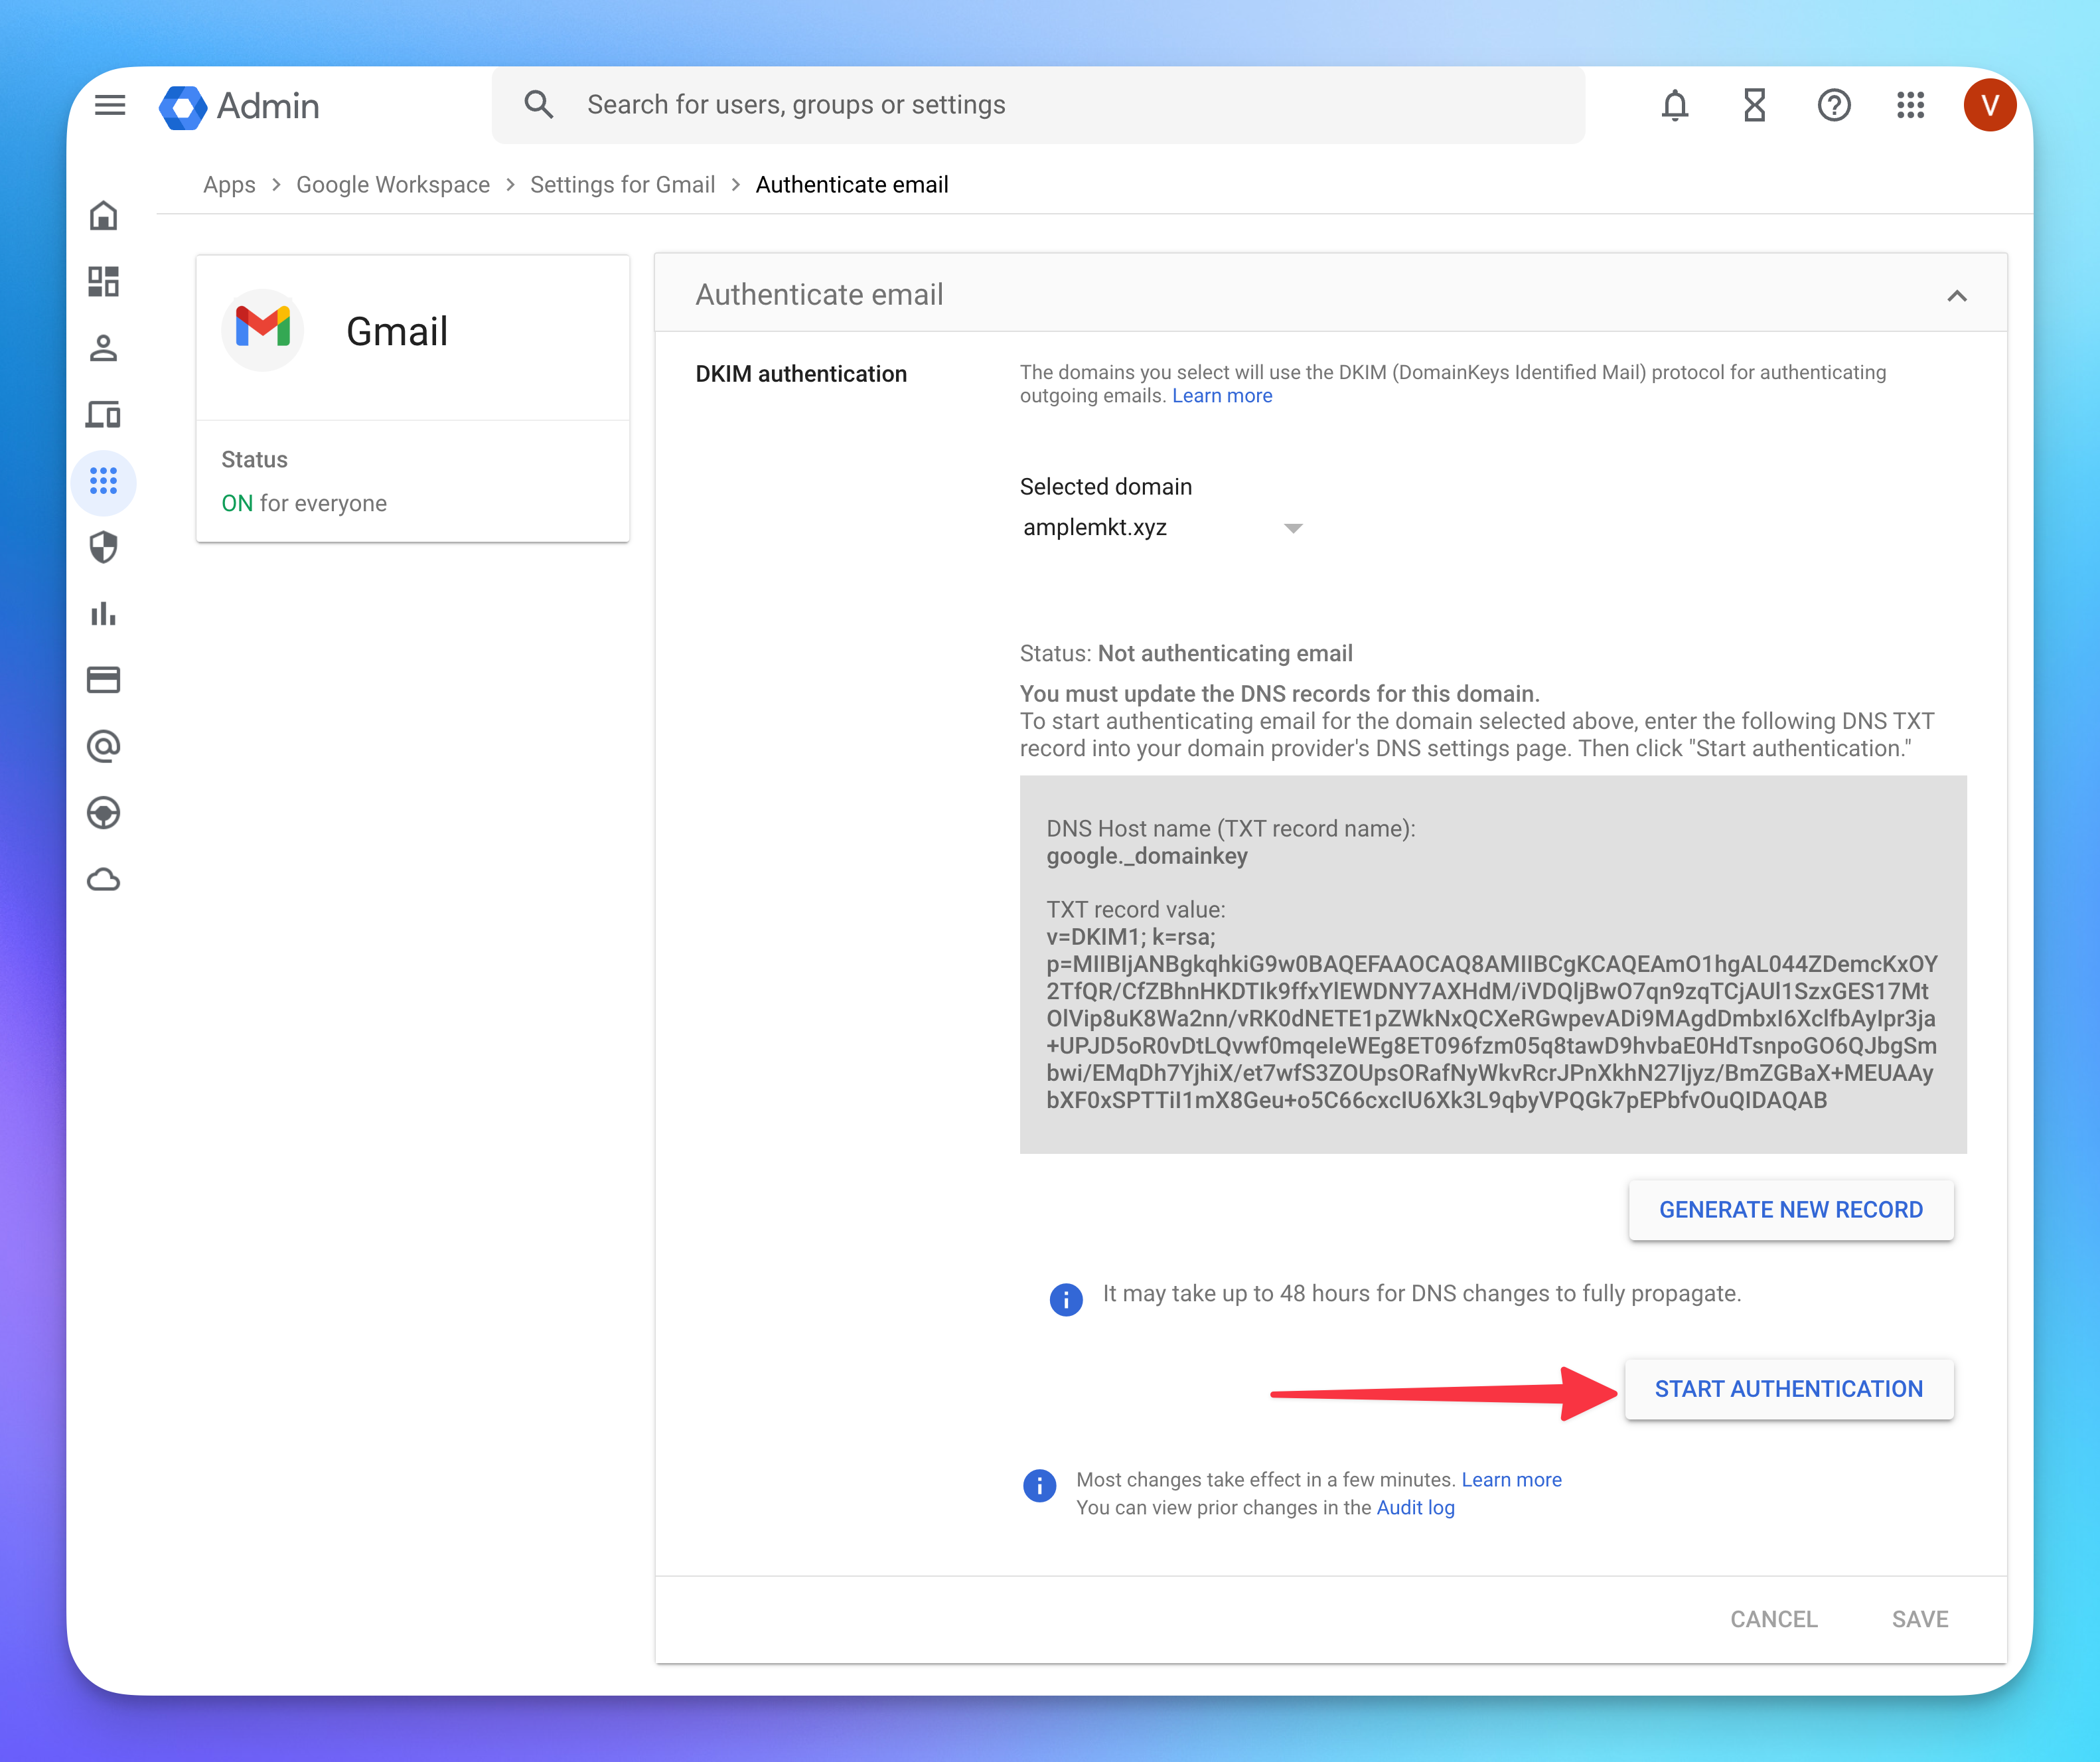Click the search users and settings field
Screen dimensions: 2100x1762
point(1040,105)
